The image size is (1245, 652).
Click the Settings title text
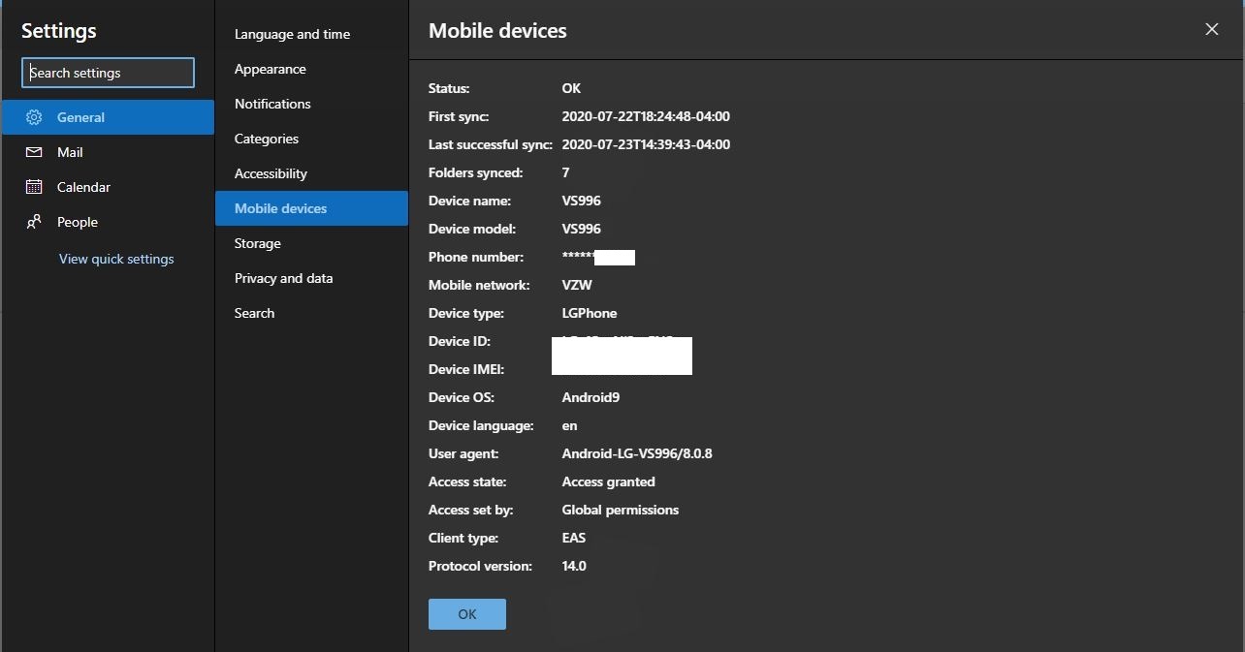point(59,31)
